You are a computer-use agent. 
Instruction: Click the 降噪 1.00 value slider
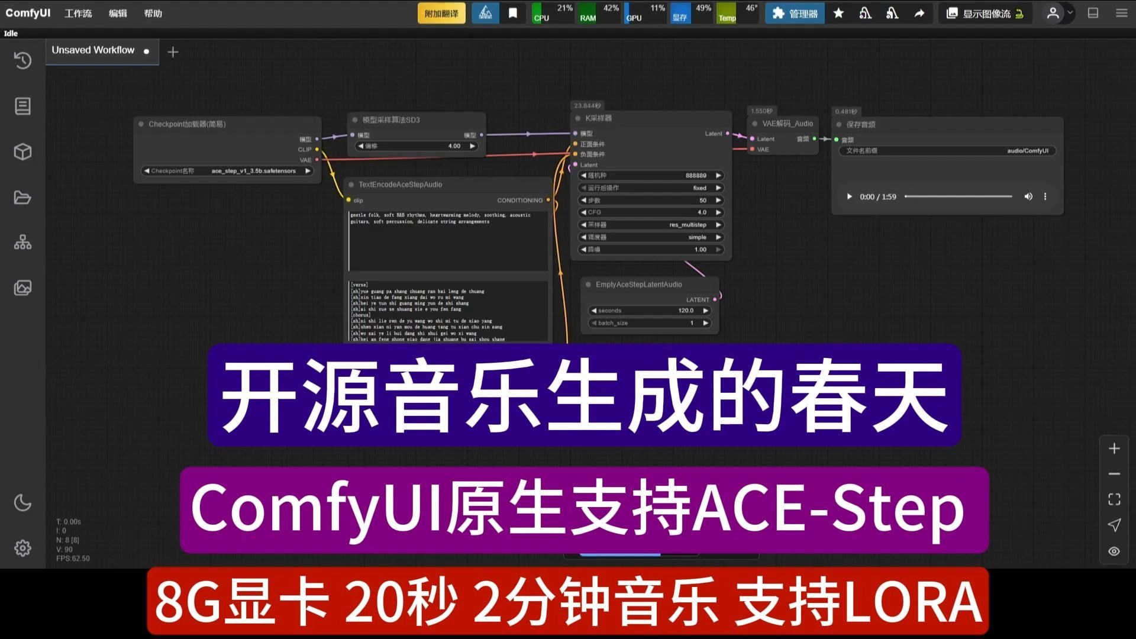(x=651, y=250)
